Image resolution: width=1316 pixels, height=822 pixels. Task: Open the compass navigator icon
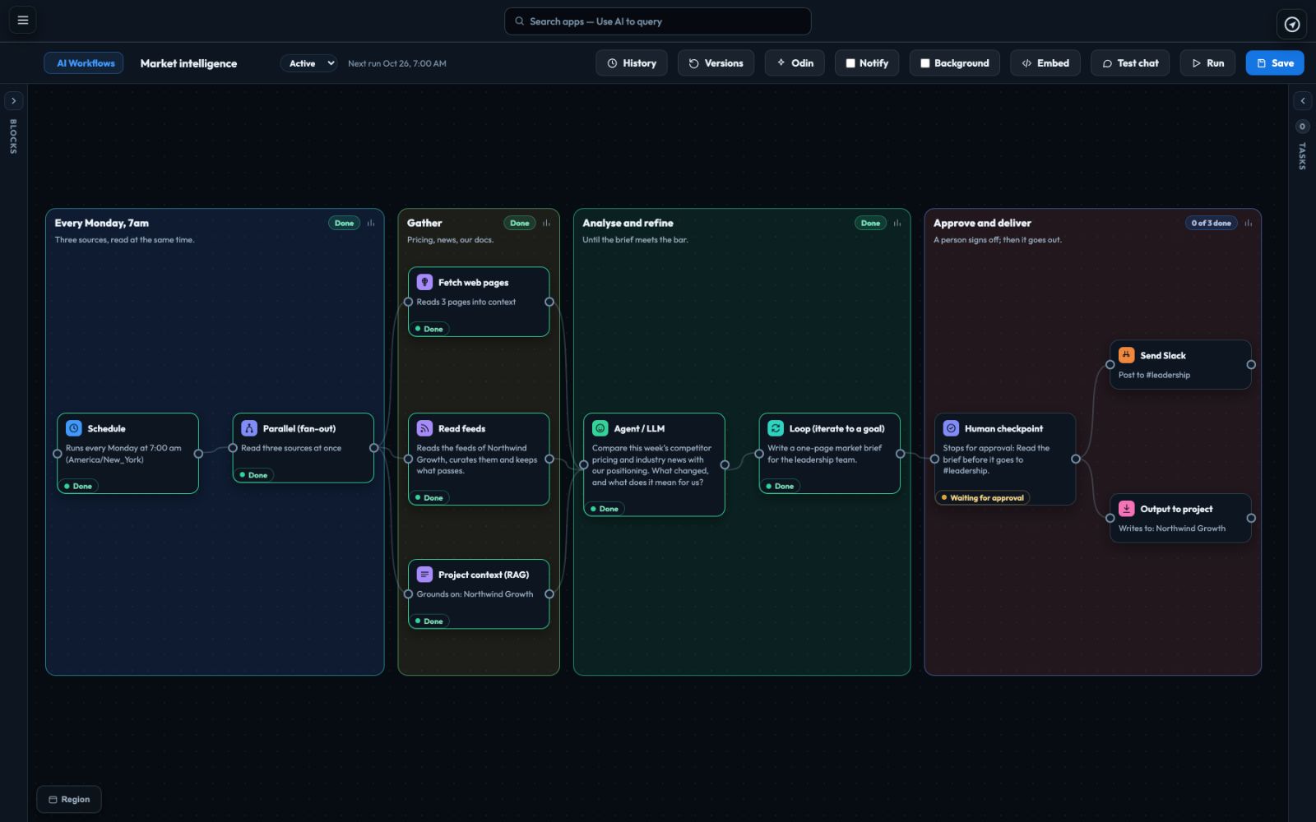(1292, 25)
